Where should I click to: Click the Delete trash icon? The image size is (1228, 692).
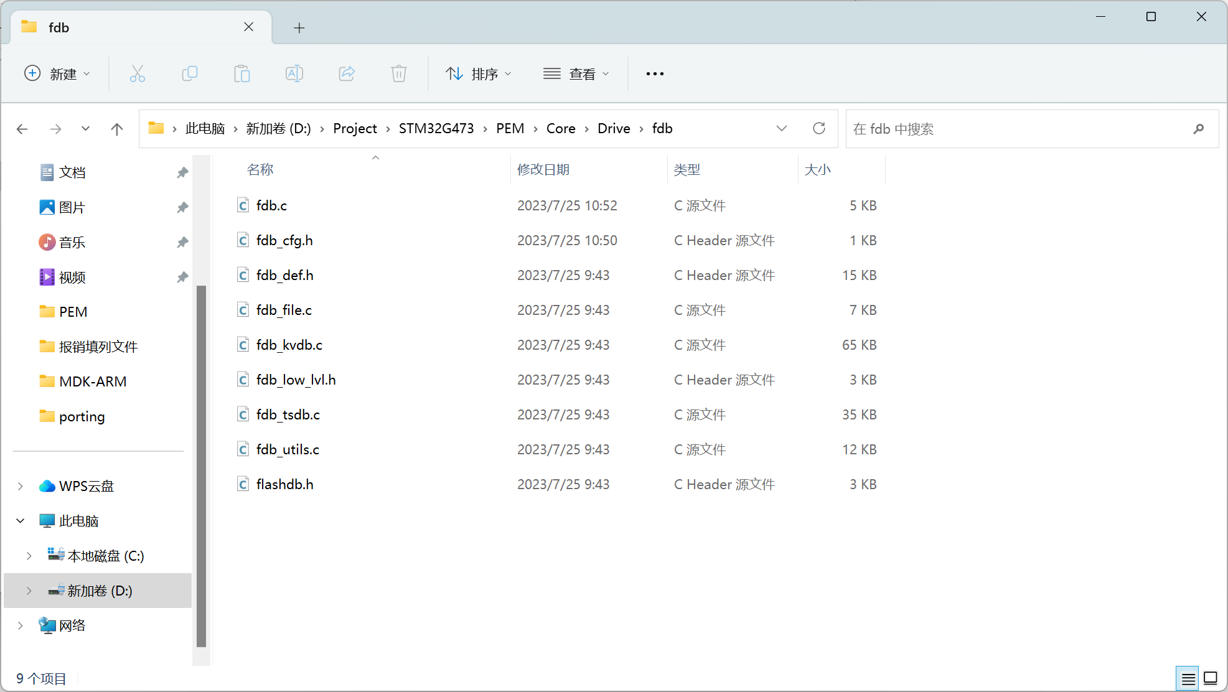point(399,74)
